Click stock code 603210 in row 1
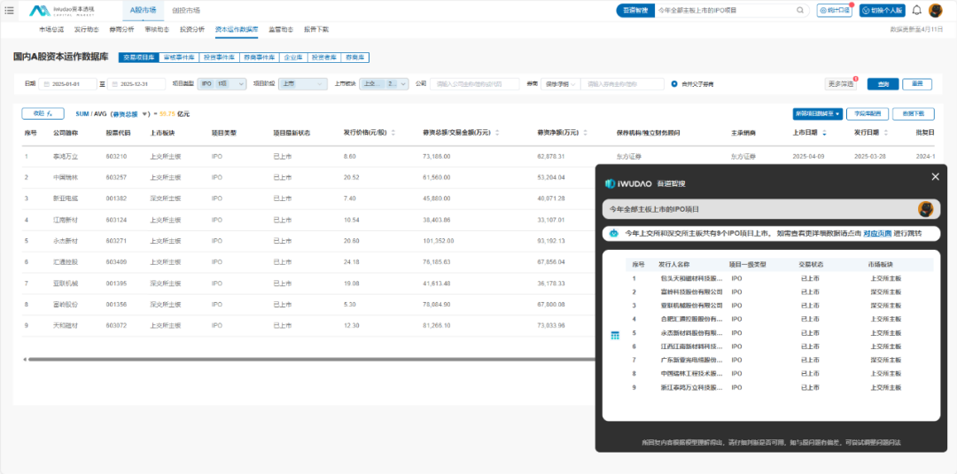Image resolution: width=957 pixels, height=474 pixels. click(116, 156)
